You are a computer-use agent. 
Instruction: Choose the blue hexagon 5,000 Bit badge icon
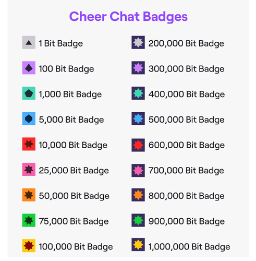[x=29, y=118]
